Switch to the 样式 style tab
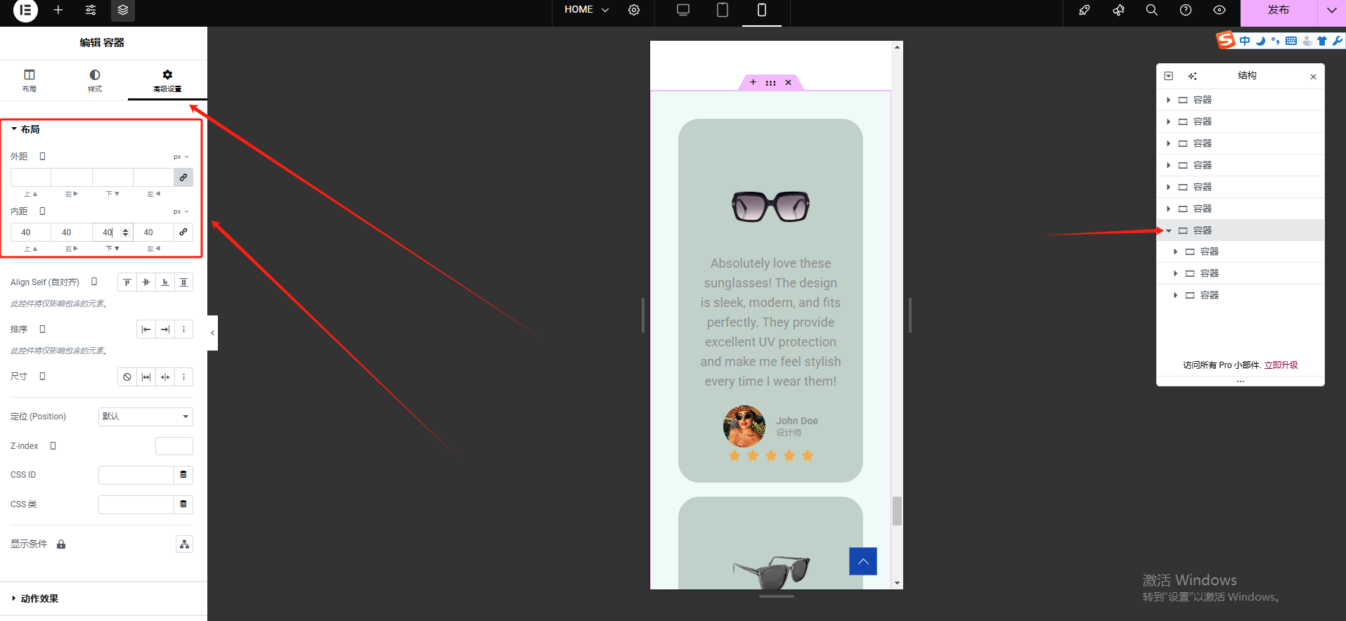1346x621 pixels. point(95,80)
